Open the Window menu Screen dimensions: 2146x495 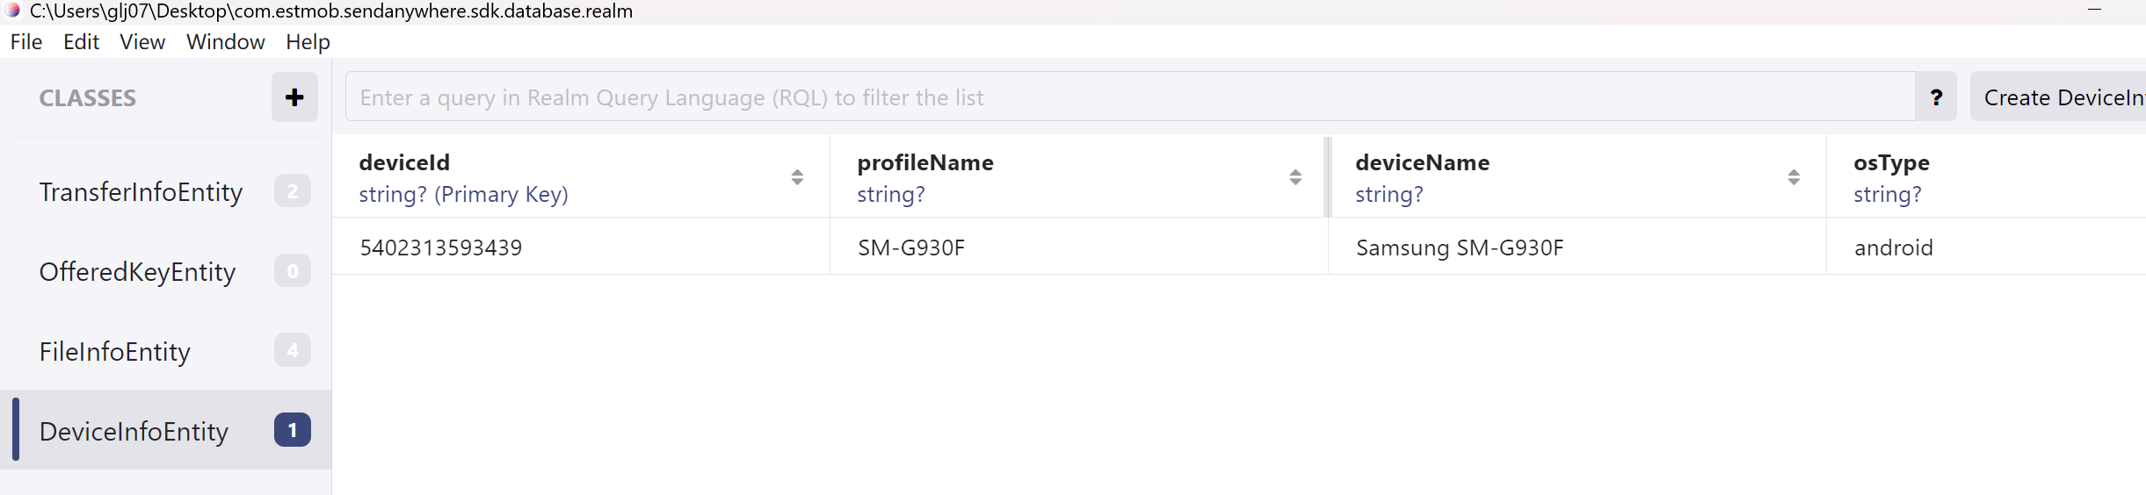tap(225, 42)
